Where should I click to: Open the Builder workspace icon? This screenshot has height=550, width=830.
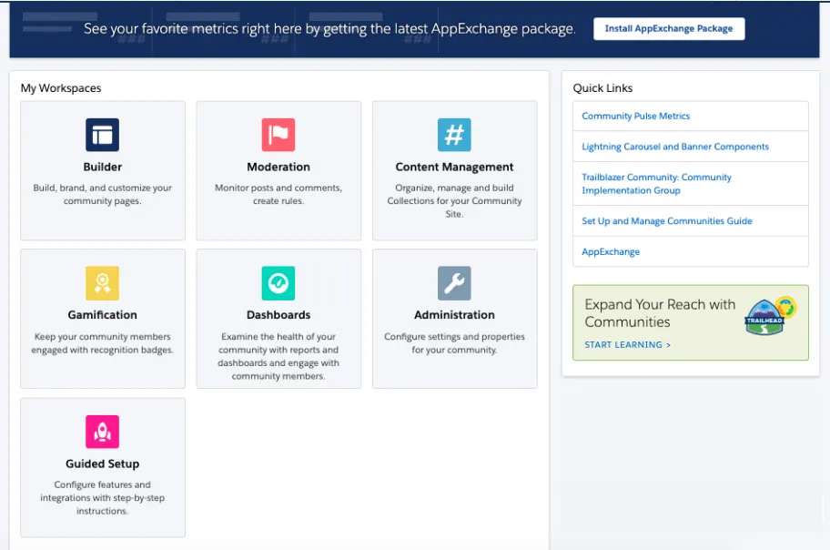click(x=102, y=134)
